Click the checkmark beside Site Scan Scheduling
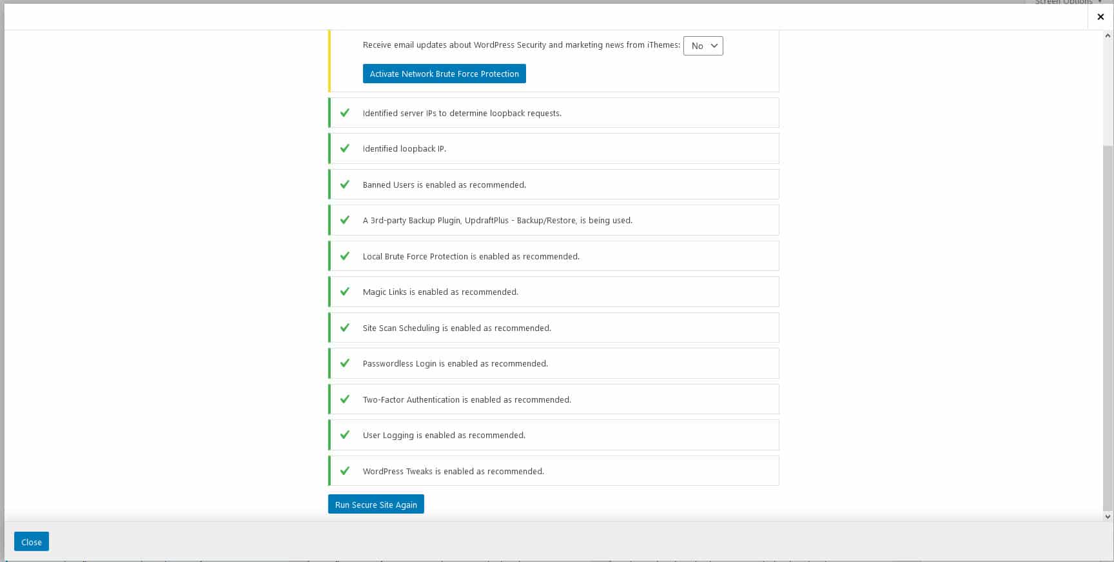Viewport: 1114px width, 562px height. [x=345, y=328]
